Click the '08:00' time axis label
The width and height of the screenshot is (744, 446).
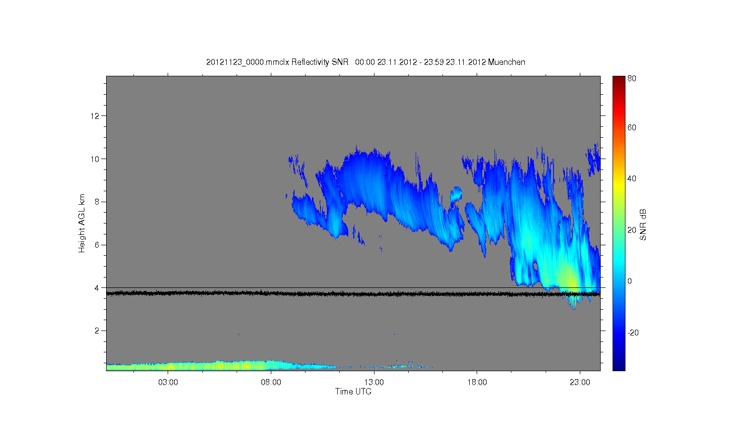click(271, 383)
